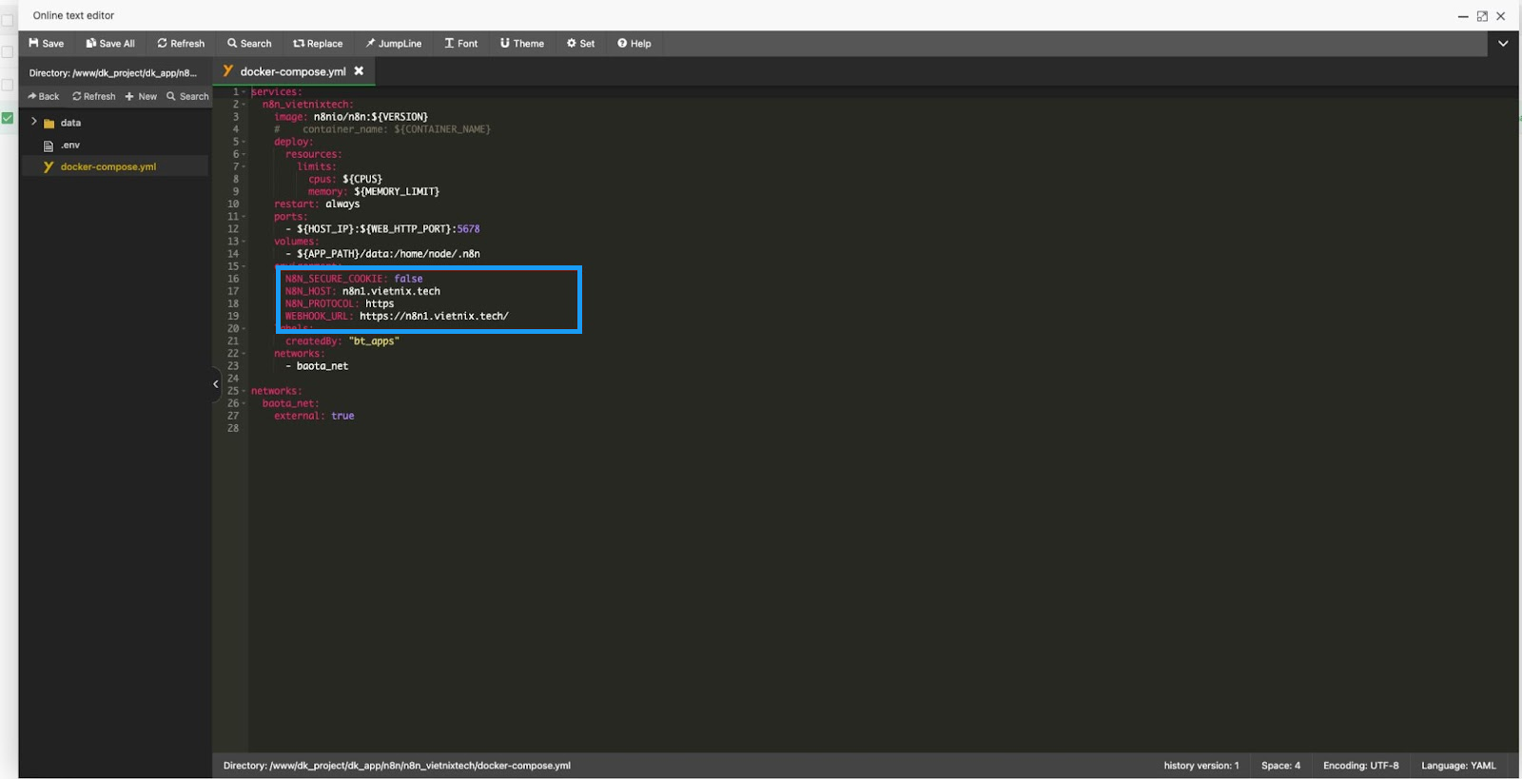
Task: Create a New item in sidebar
Action: (x=141, y=96)
